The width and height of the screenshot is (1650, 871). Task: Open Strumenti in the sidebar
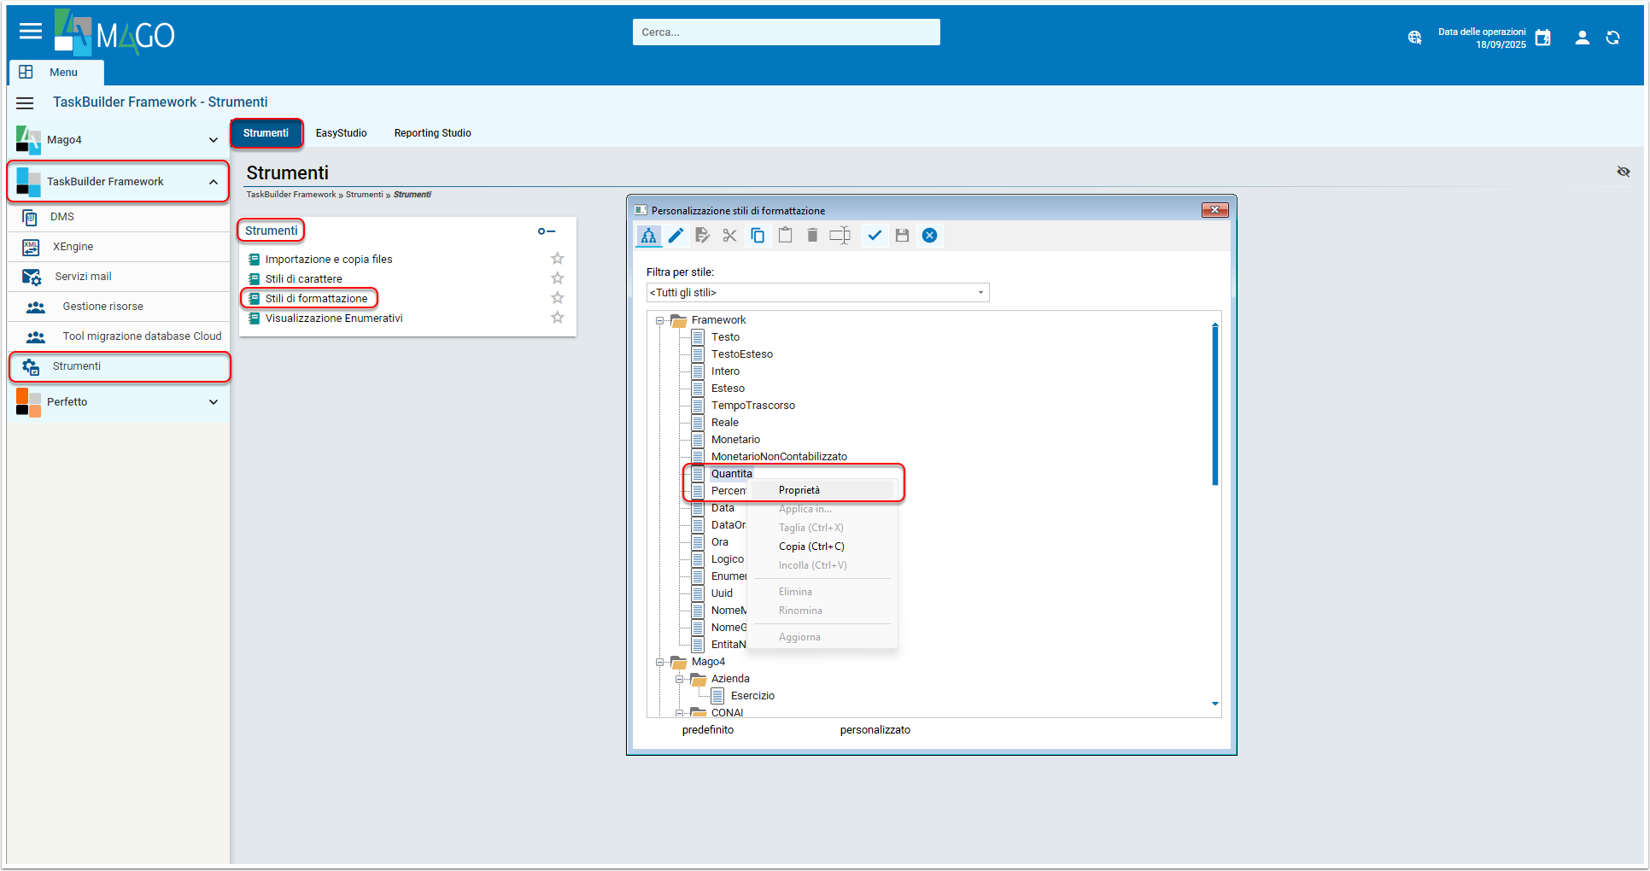point(120,366)
